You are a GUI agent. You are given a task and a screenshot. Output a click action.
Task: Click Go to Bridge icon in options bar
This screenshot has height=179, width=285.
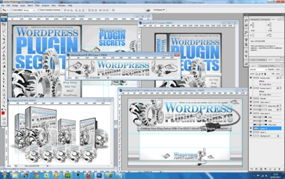click(x=148, y=10)
